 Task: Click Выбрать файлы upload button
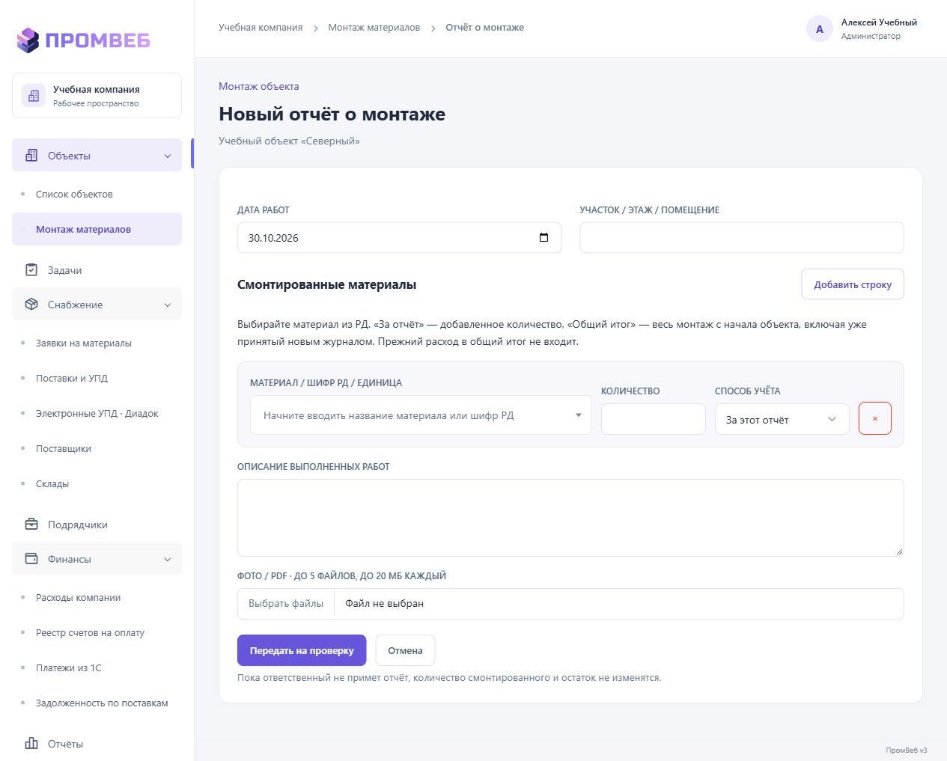click(x=286, y=603)
